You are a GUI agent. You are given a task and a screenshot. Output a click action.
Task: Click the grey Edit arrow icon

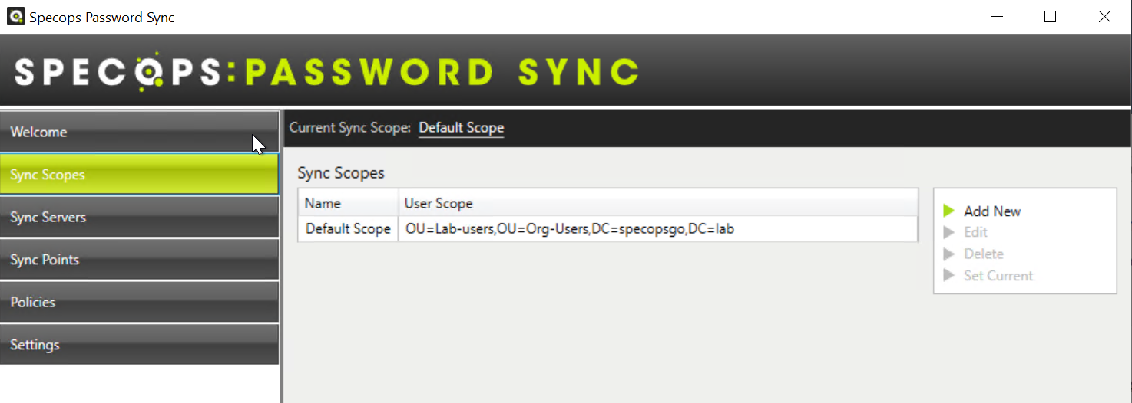pos(949,232)
